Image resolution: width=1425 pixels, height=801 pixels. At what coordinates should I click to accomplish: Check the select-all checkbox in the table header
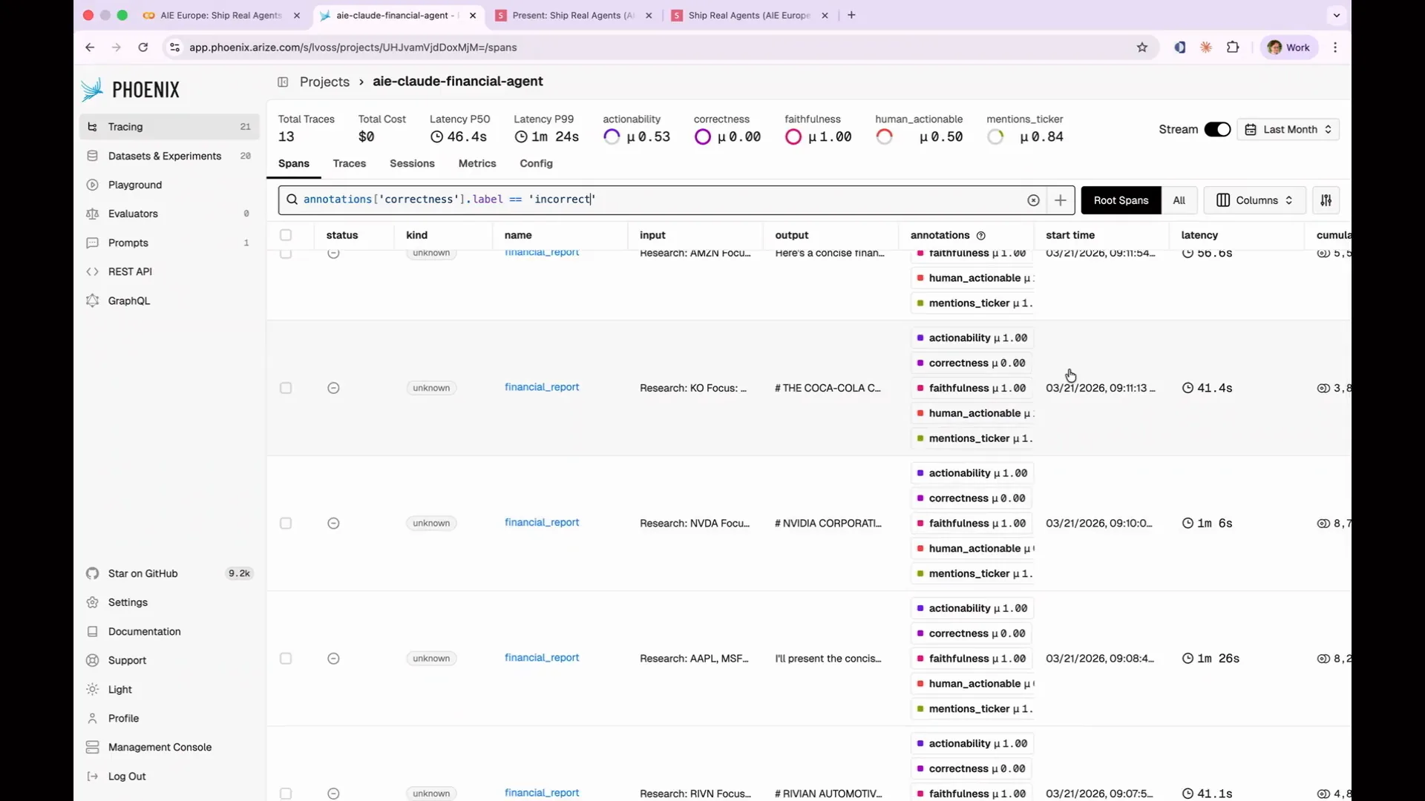point(286,235)
